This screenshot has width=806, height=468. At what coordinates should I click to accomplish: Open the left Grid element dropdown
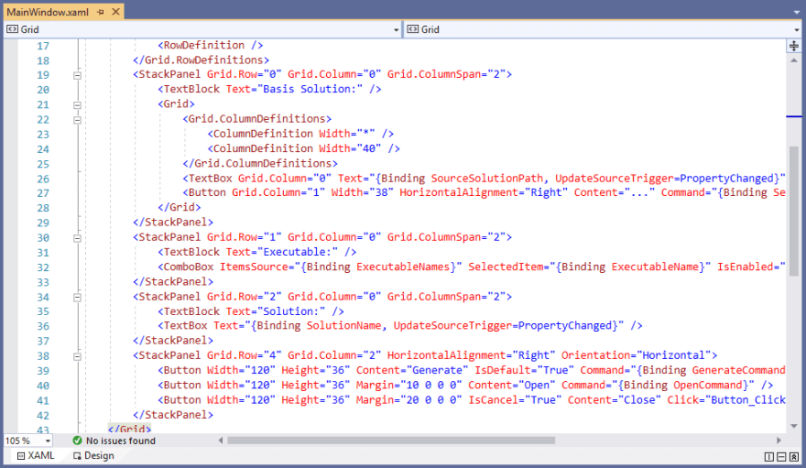point(396,30)
